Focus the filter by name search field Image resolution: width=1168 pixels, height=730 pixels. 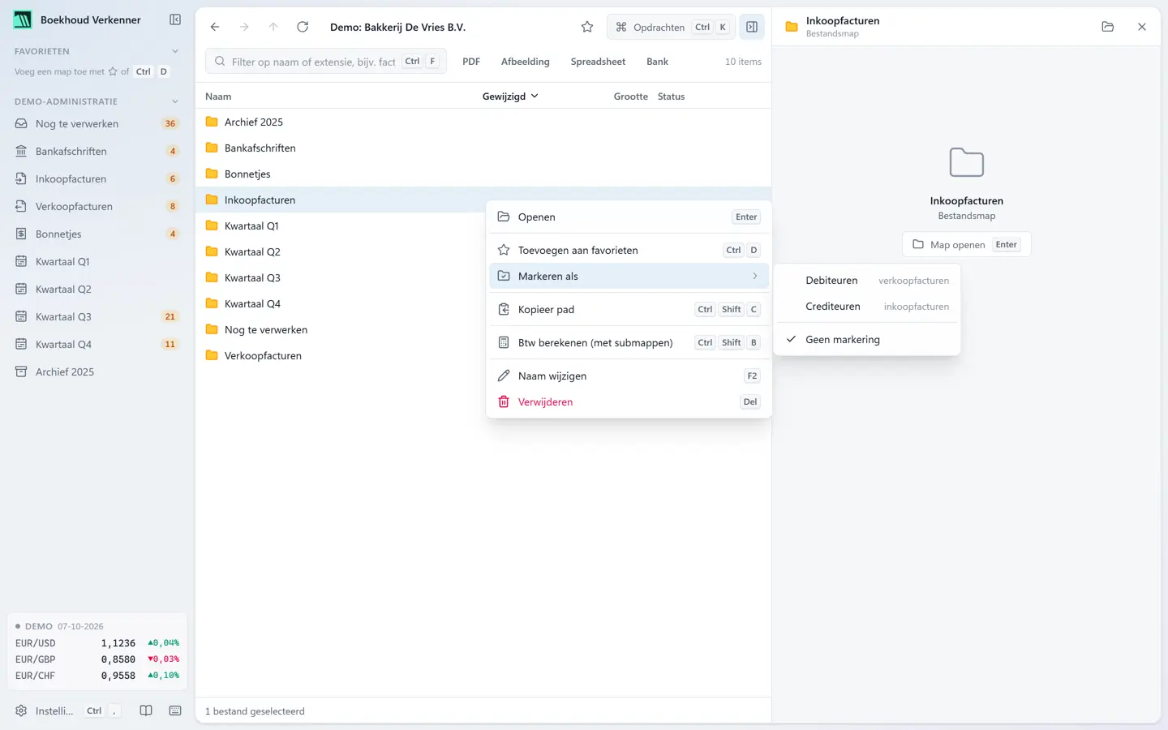tap(326, 62)
